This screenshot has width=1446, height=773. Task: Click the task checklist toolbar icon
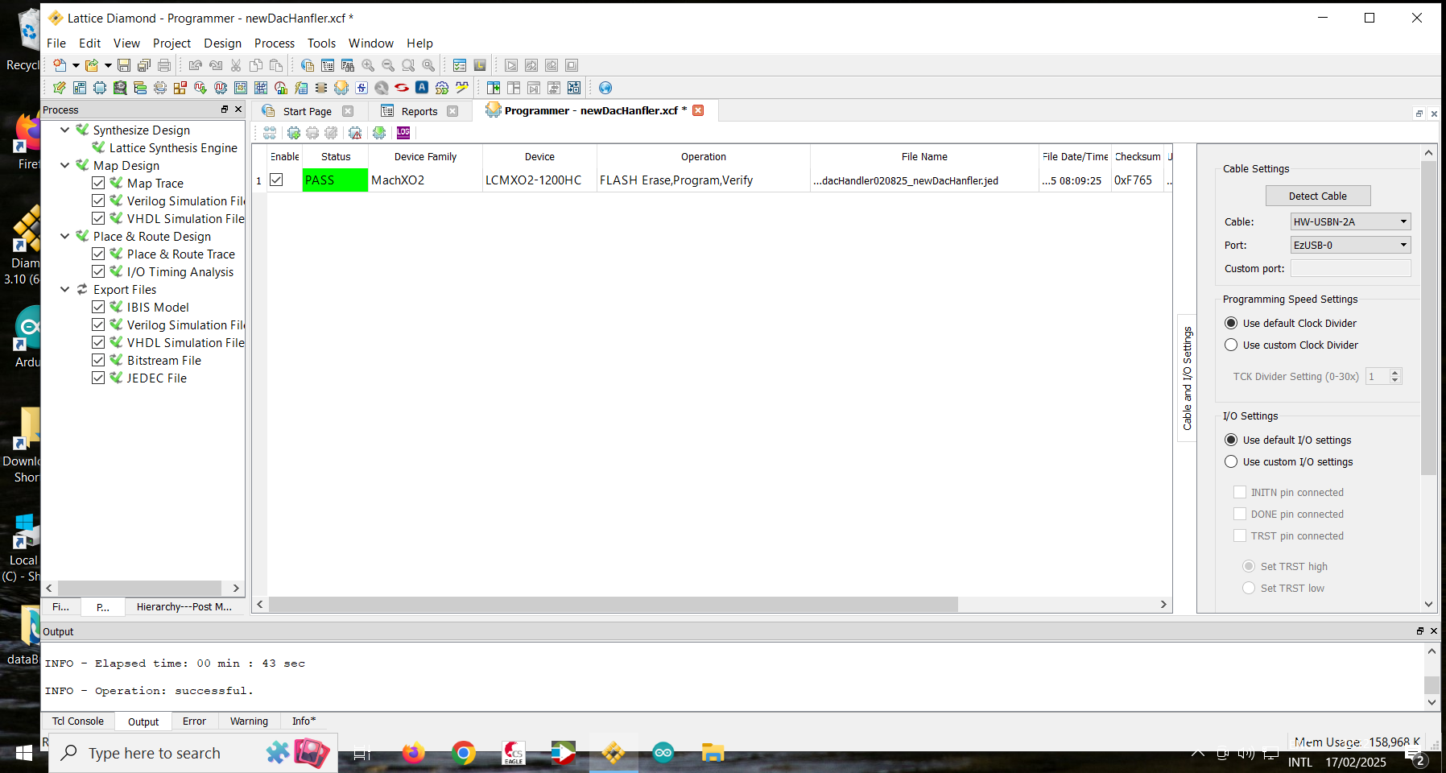click(x=460, y=65)
